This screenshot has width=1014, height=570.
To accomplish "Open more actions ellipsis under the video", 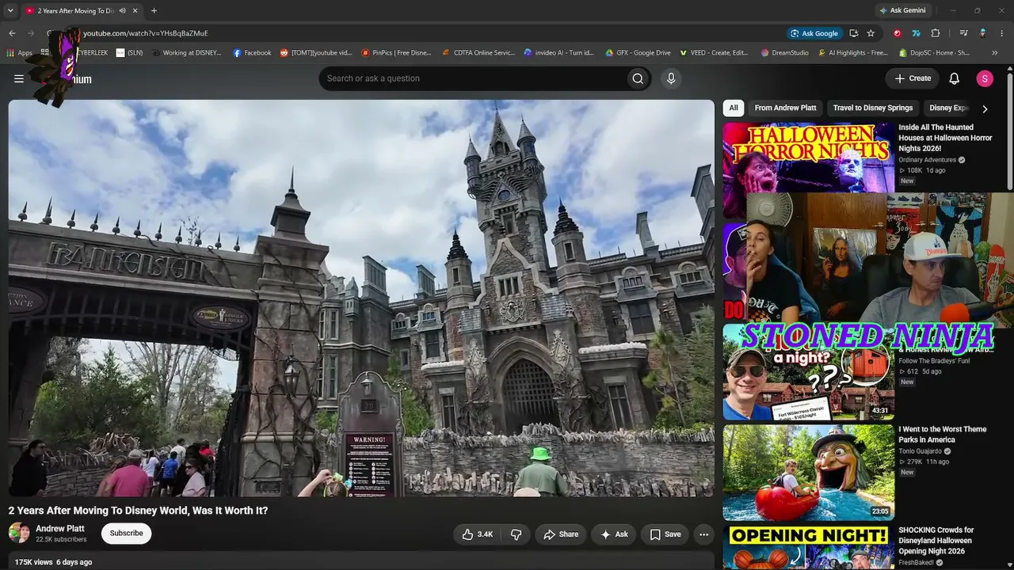I will click(703, 534).
